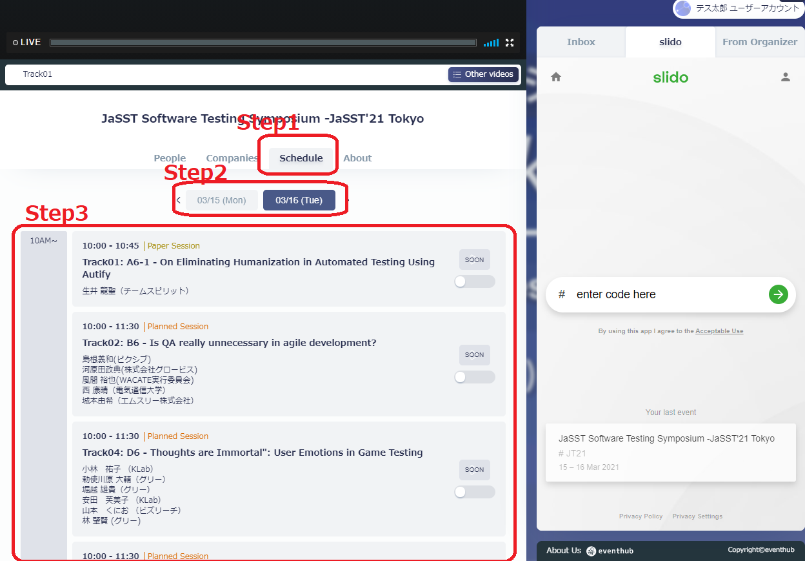
Task: Click the signal quality bars icon
Action: (491, 43)
